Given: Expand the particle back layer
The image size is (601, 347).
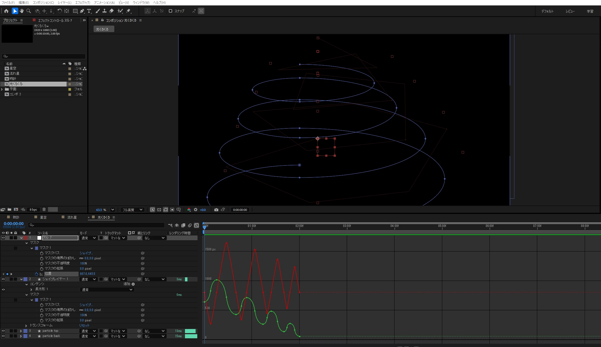Looking at the screenshot, I should click(21, 336).
